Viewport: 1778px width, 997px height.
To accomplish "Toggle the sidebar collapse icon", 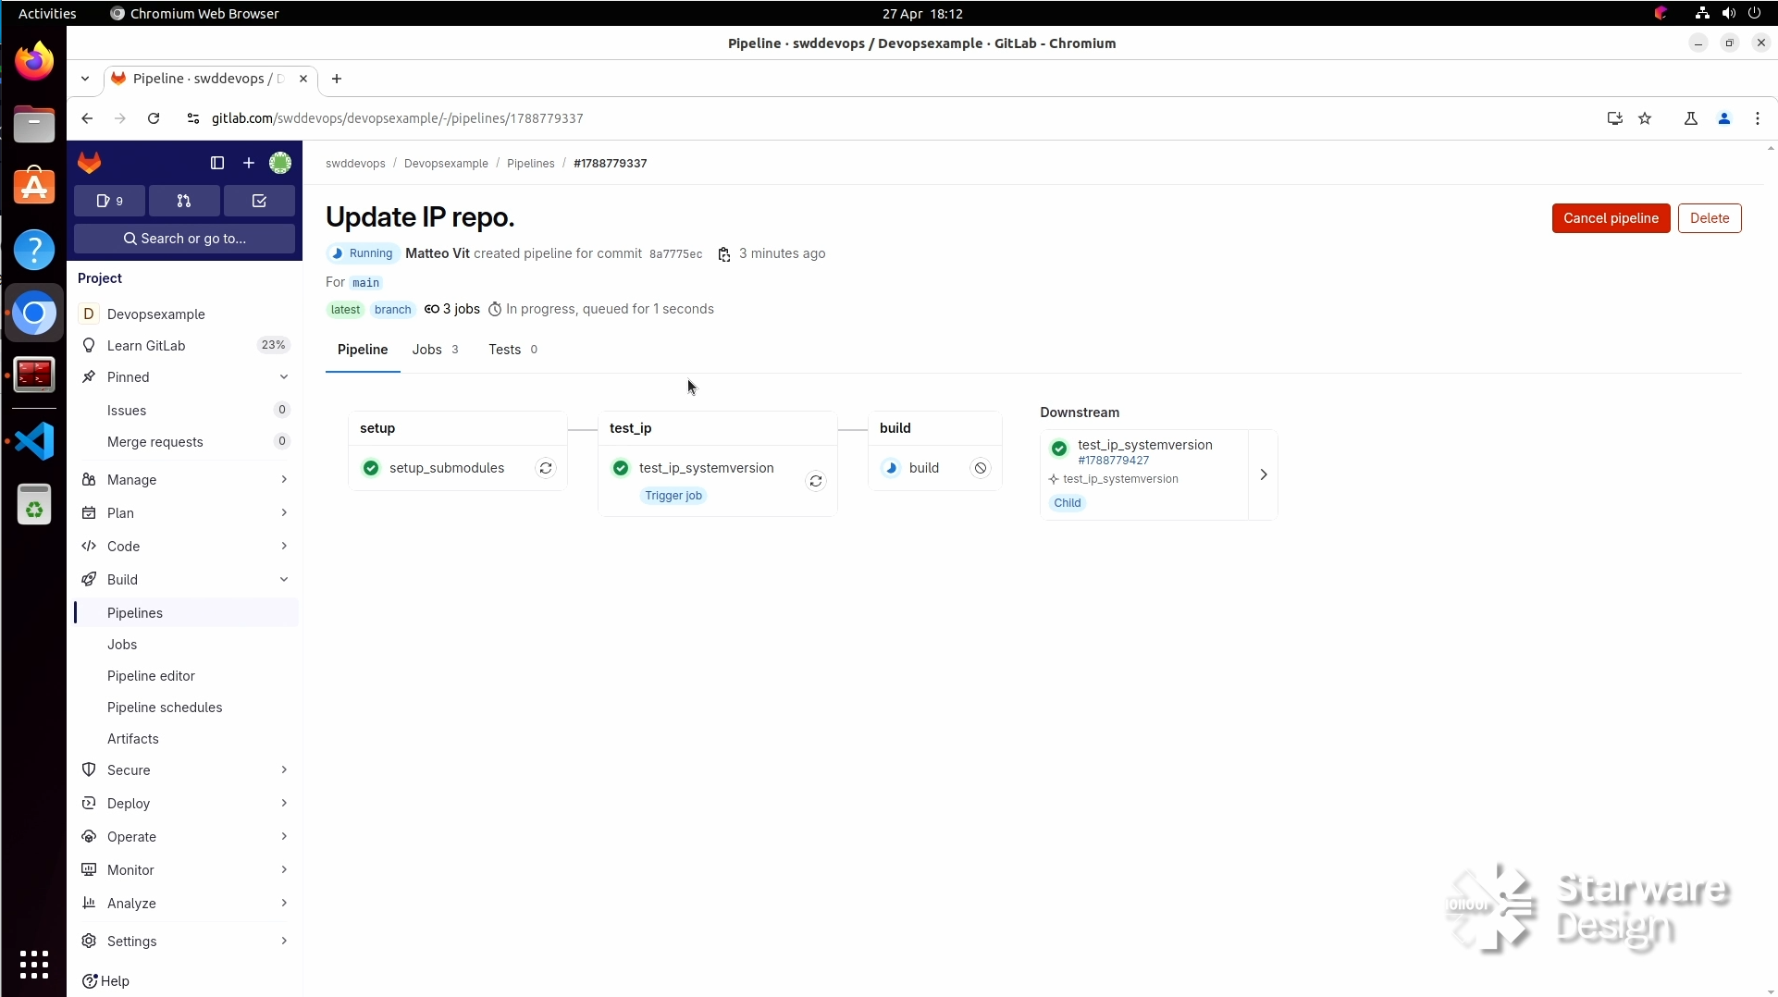I will pyautogui.click(x=216, y=163).
